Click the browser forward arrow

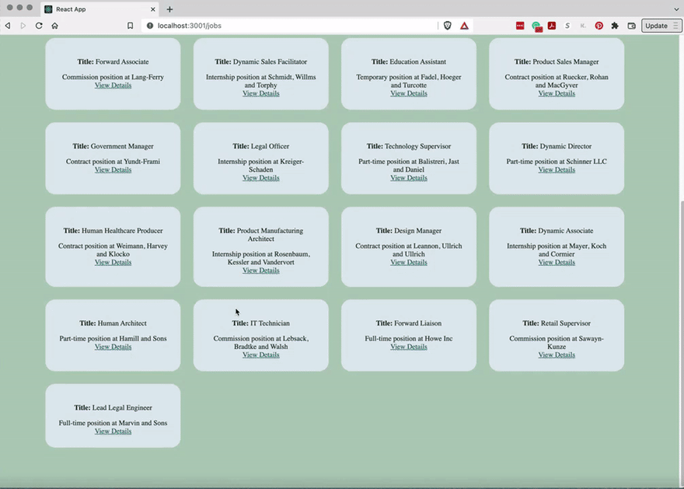(x=23, y=26)
